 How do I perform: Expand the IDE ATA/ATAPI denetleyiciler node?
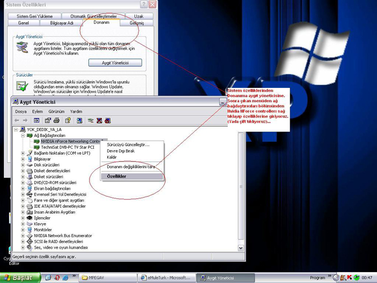click(23, 206)
